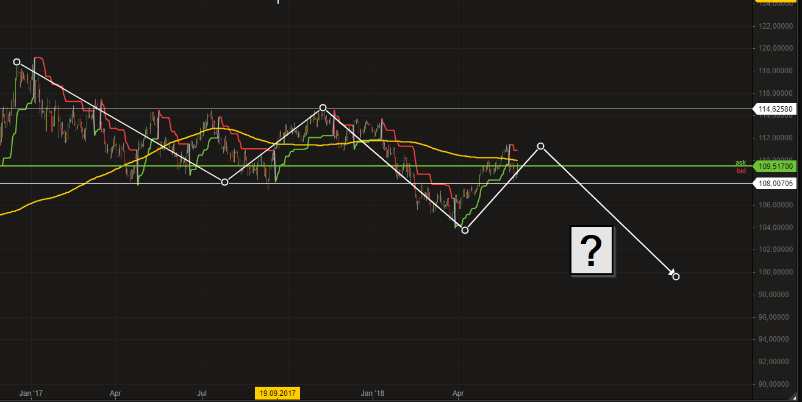
Task: Click the 122,00000 price axis value
Action: pyautogui.click(x=776, y=26)
